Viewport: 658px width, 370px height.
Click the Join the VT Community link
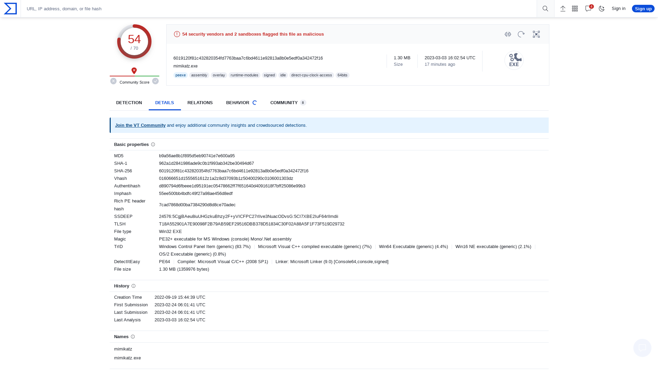(x=140, y=125)
